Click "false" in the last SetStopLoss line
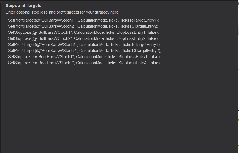The height and width of the screenshot is (153, 239). (154, 63)
